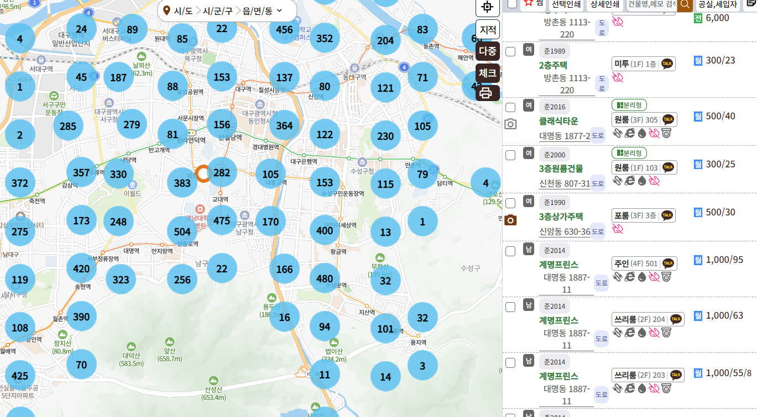Click the 다중 map button

(x=488, y=51)
